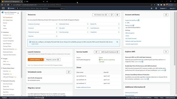Open EC2 Global View in sidebar
This screenshot has width=177, height=99.
(8, 20)
